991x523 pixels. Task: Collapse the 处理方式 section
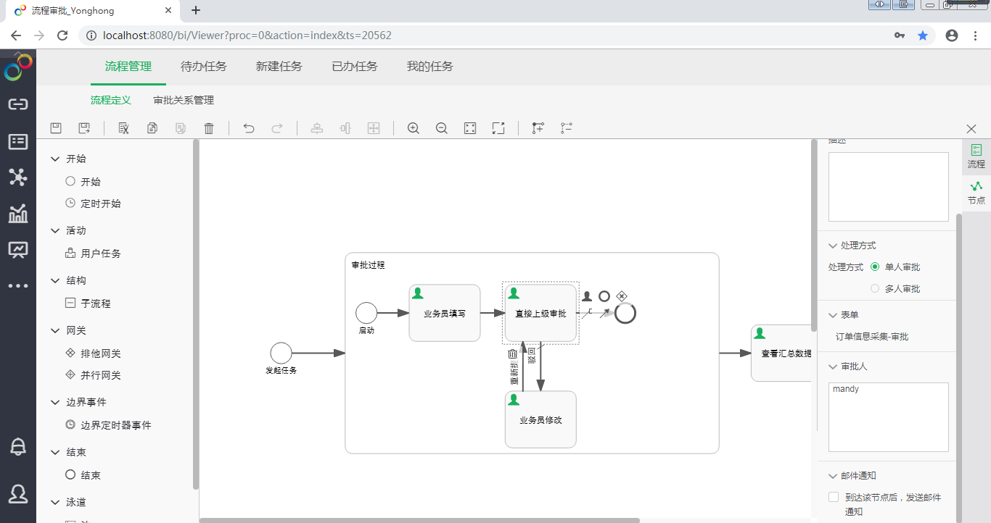(832, 246)
